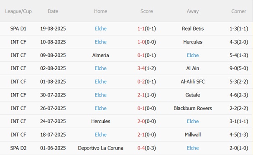Select the Corner column header
The height and width of the screenshot is (155, 253).
(x=239, y=11)
